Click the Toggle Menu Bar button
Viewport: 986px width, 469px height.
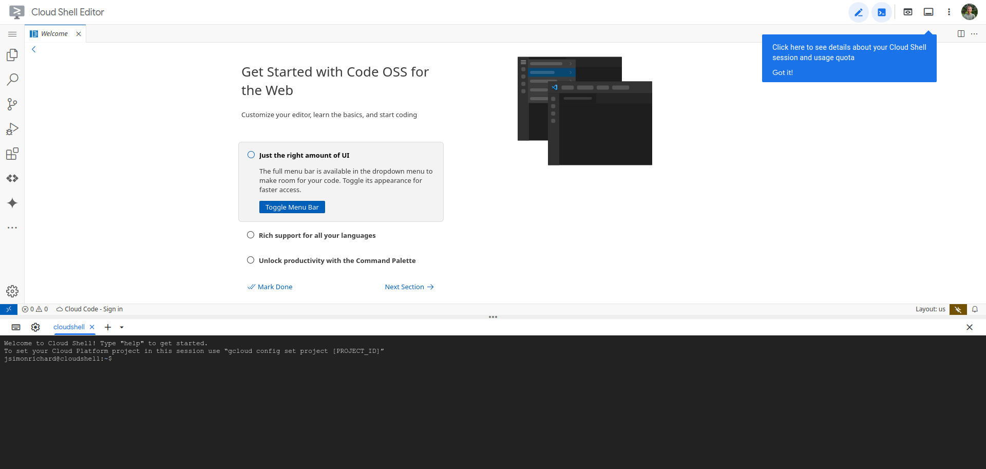coord(292,207)
